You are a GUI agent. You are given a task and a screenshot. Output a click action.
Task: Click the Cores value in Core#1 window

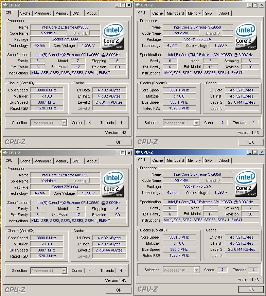[x=222, y=123]
